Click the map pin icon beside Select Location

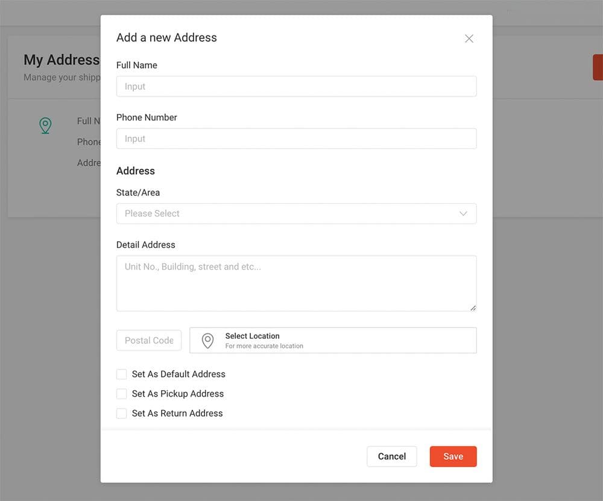207,341
